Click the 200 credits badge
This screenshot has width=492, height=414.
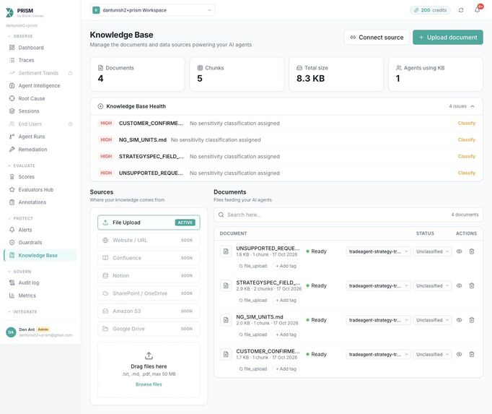tap(430, 10)
